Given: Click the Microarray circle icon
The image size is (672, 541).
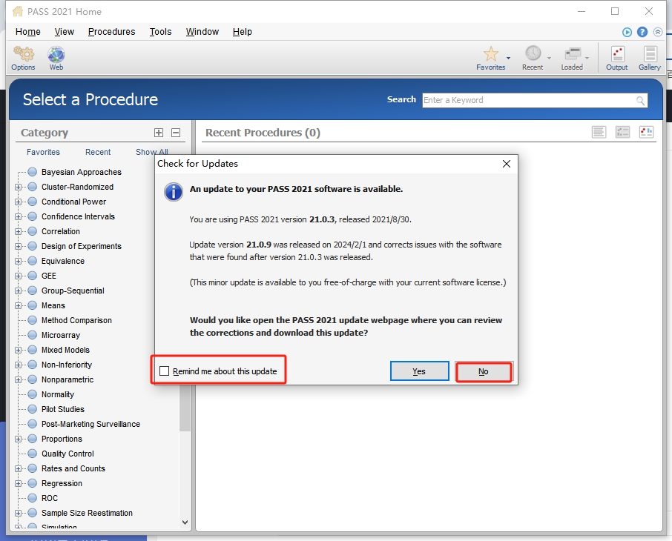Looking at the screenshot, I should [32, 335].
